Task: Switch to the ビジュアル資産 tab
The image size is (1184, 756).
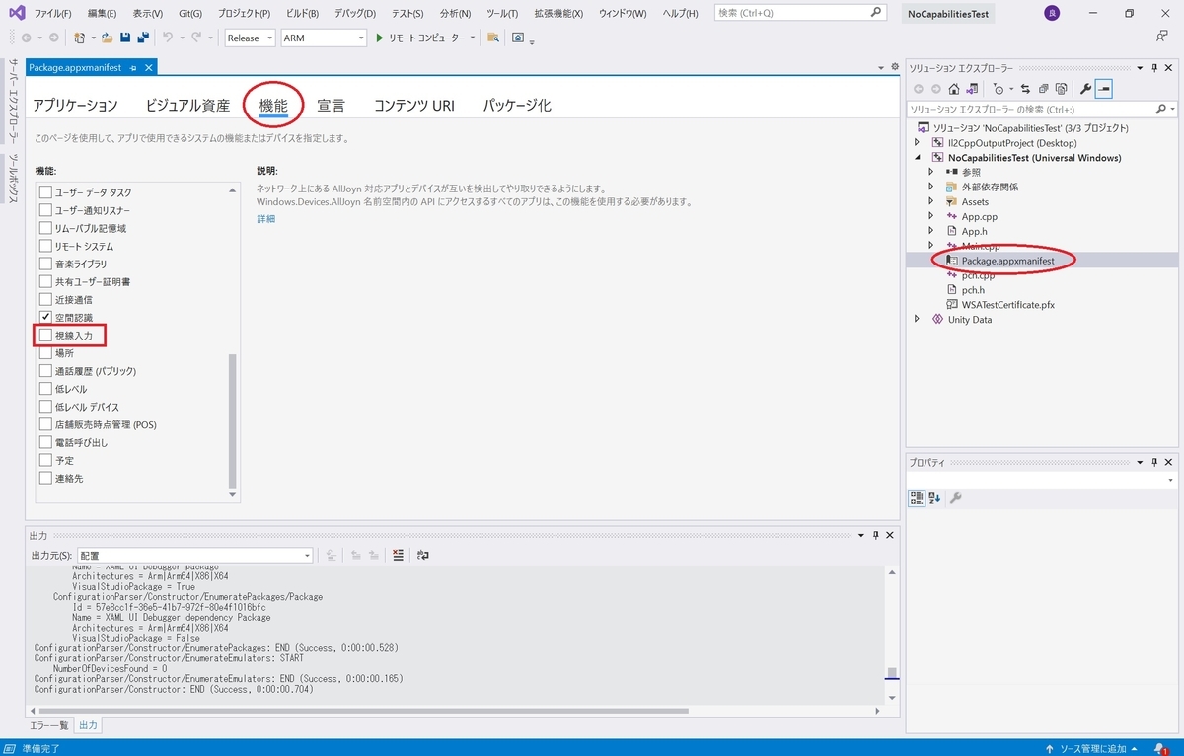Action: pos(187,105)
